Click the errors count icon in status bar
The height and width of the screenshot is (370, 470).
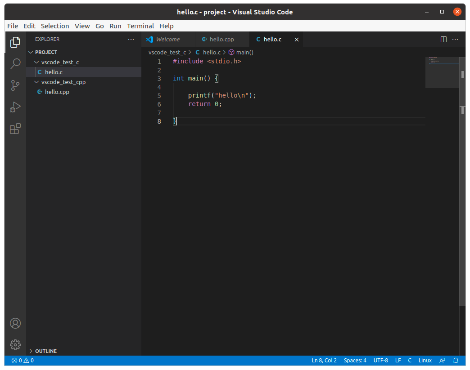[14, 361]
